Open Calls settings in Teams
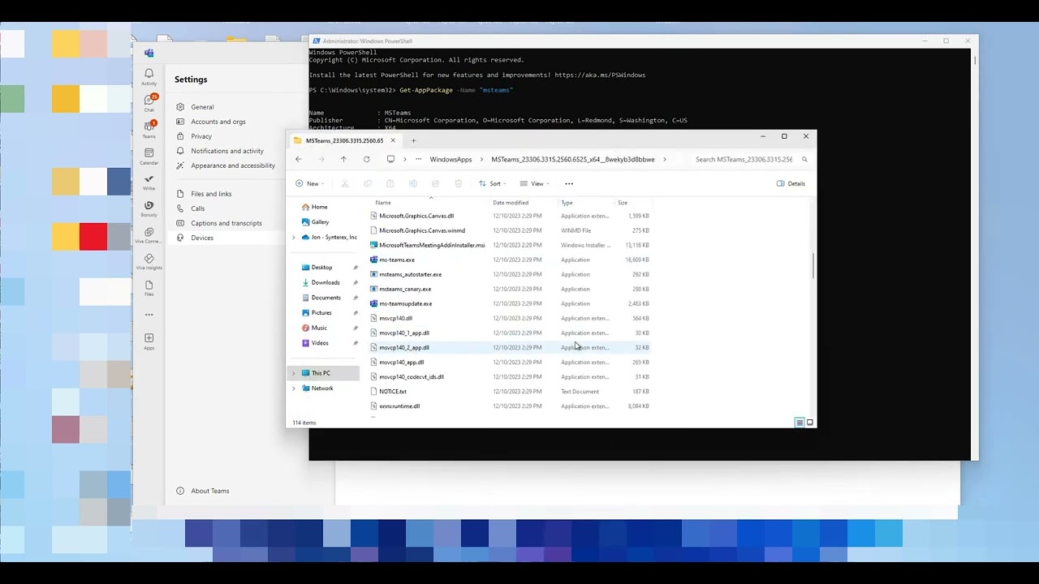The image size is (1039, 584). point(197,208)
